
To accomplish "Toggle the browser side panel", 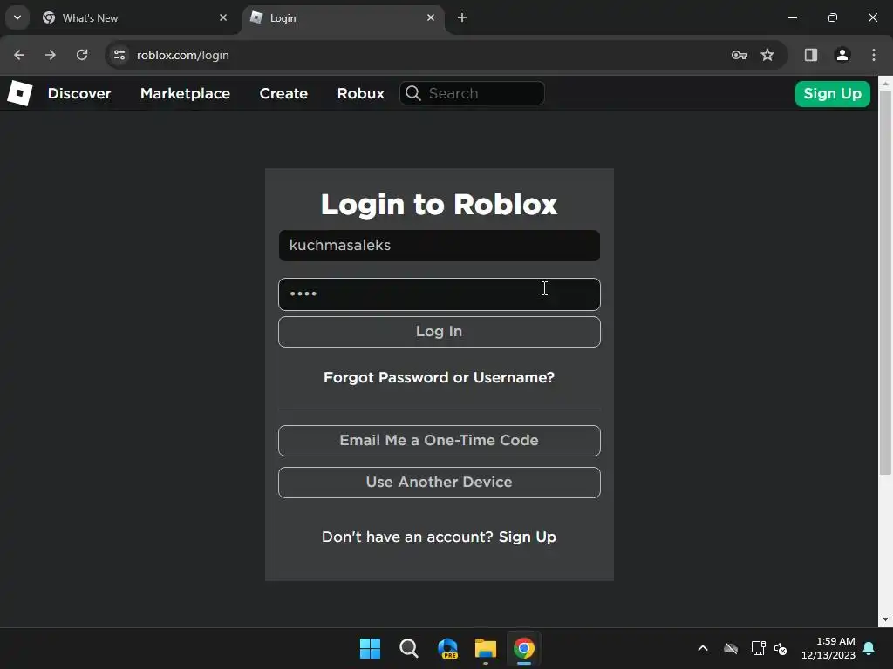I will click(x=810, y=55).
